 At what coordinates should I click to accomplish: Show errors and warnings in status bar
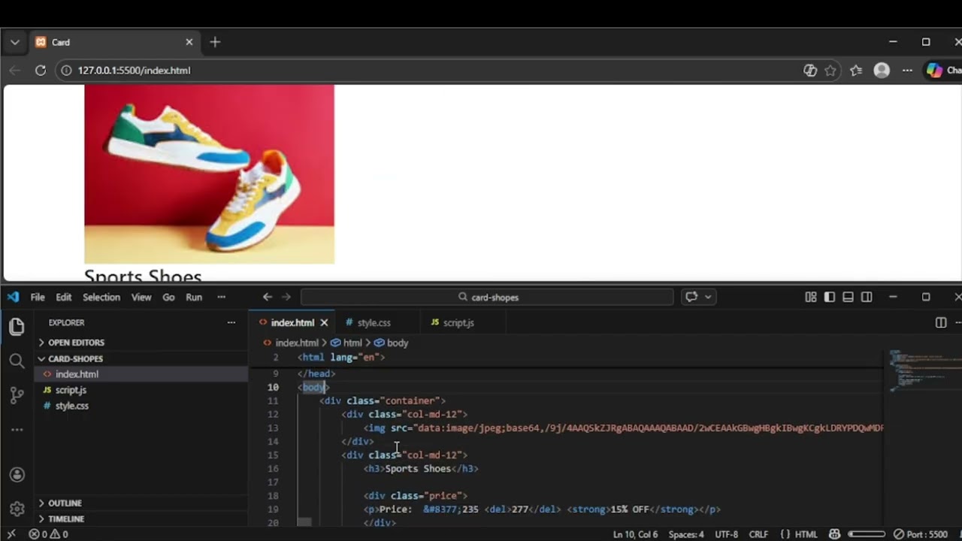tap(49, 534)
